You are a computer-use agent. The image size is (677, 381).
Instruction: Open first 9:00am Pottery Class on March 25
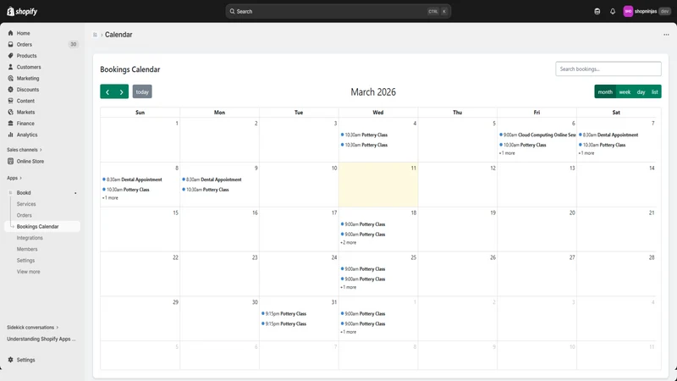363,269
